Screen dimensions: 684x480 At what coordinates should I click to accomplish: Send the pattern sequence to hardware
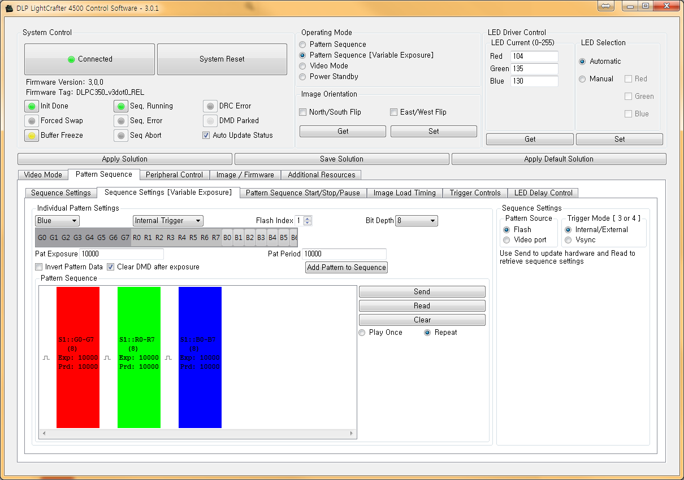[x=422, y=292]
